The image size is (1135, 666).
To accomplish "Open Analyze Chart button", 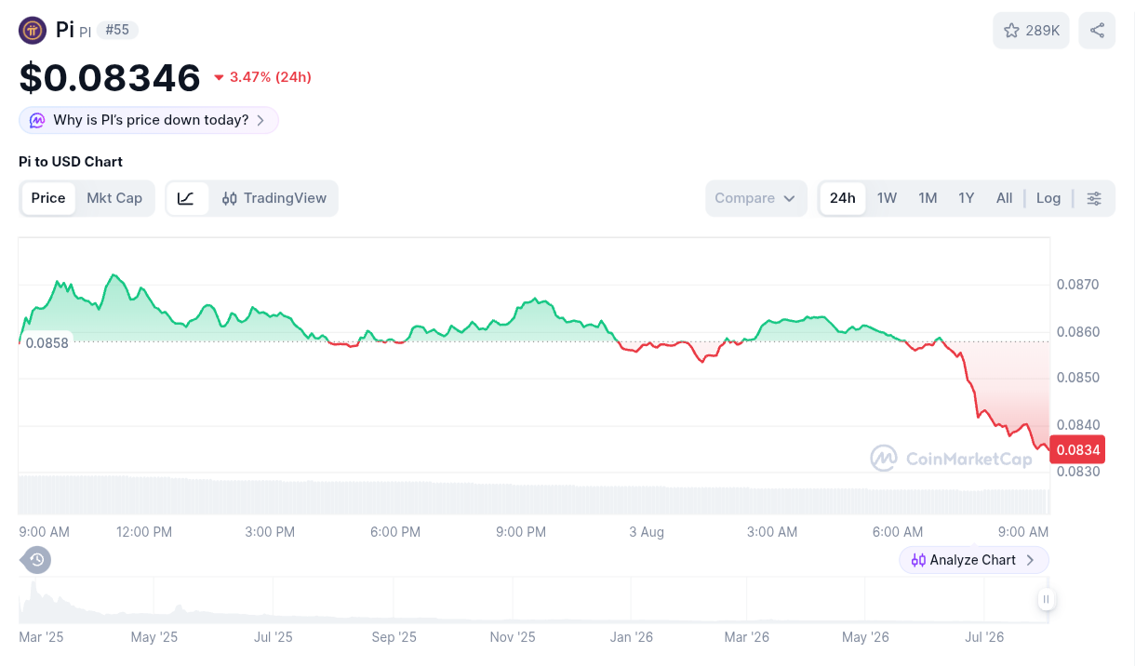I will pos(974,560).
